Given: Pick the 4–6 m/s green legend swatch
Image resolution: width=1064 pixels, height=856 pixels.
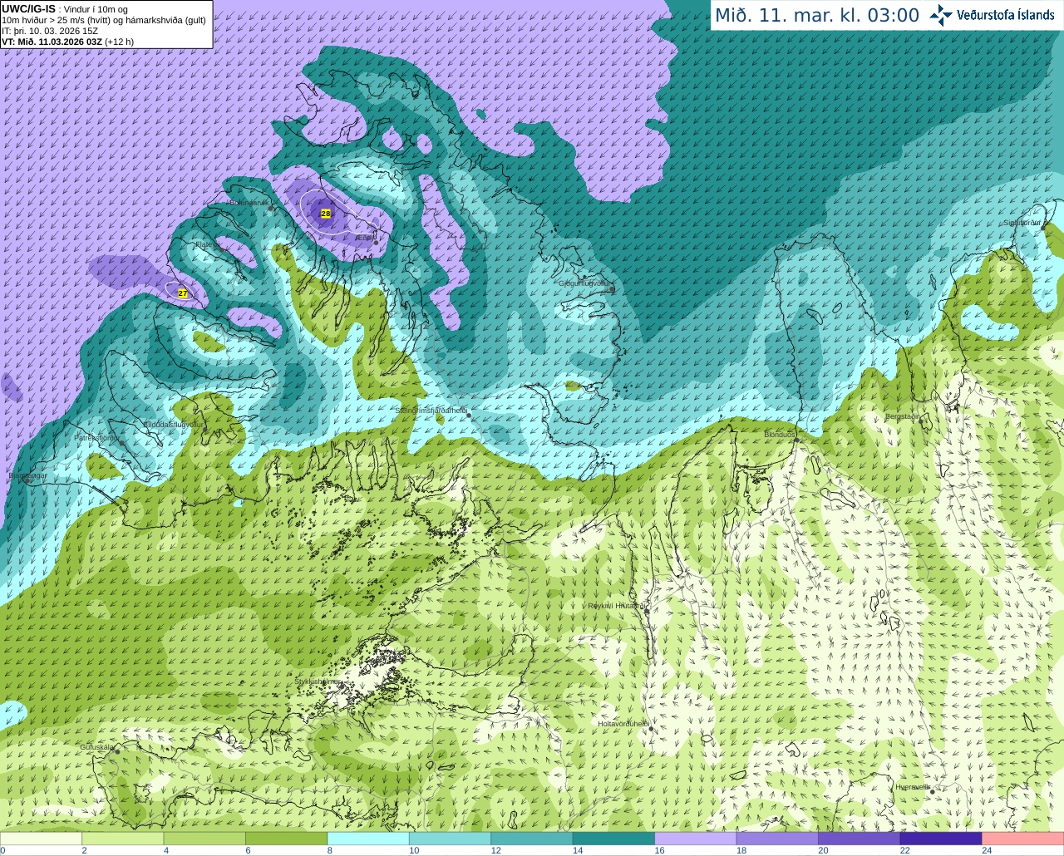Looking at the screenshot, I should click(204, 839).
